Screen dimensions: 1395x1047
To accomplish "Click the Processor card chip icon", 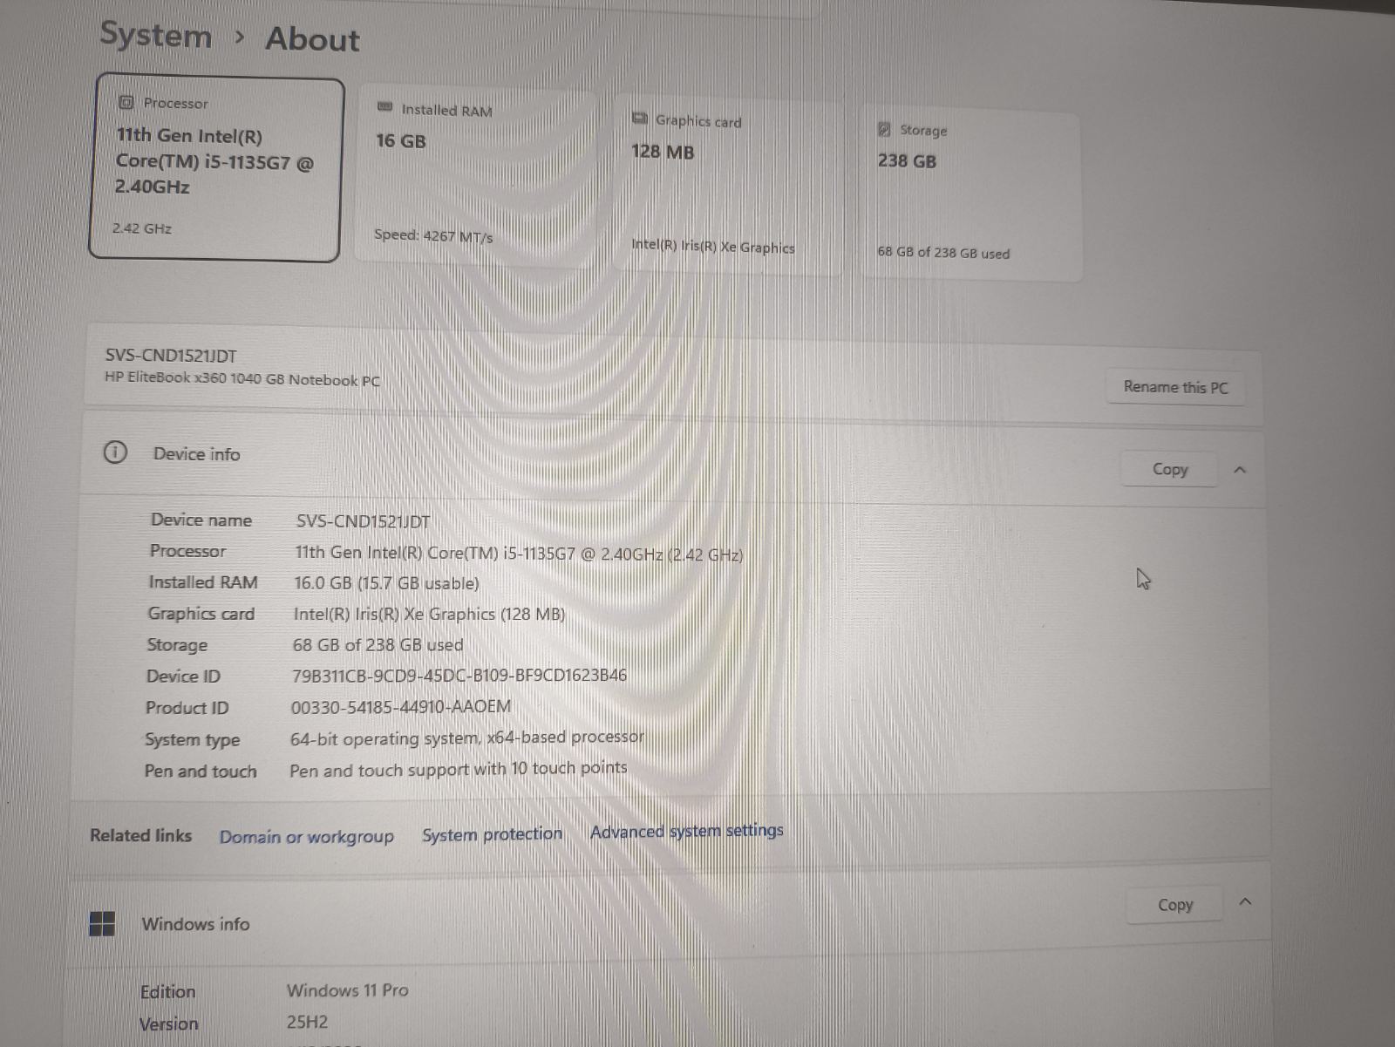I will (126, 102).
